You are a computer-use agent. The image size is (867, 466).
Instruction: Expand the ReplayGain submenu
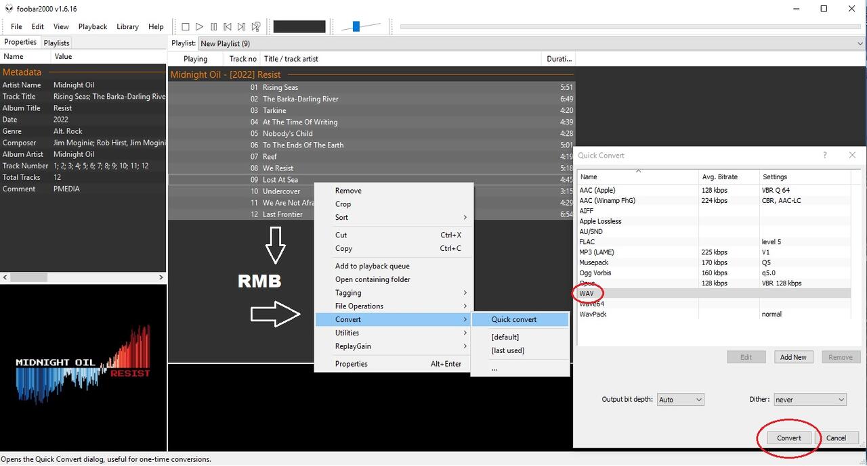coord(393,346)
